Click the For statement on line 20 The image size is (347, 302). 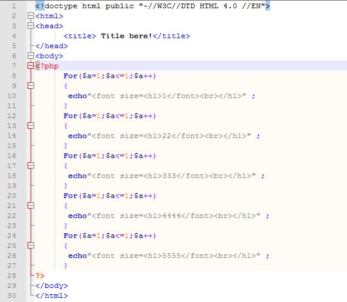110,196
